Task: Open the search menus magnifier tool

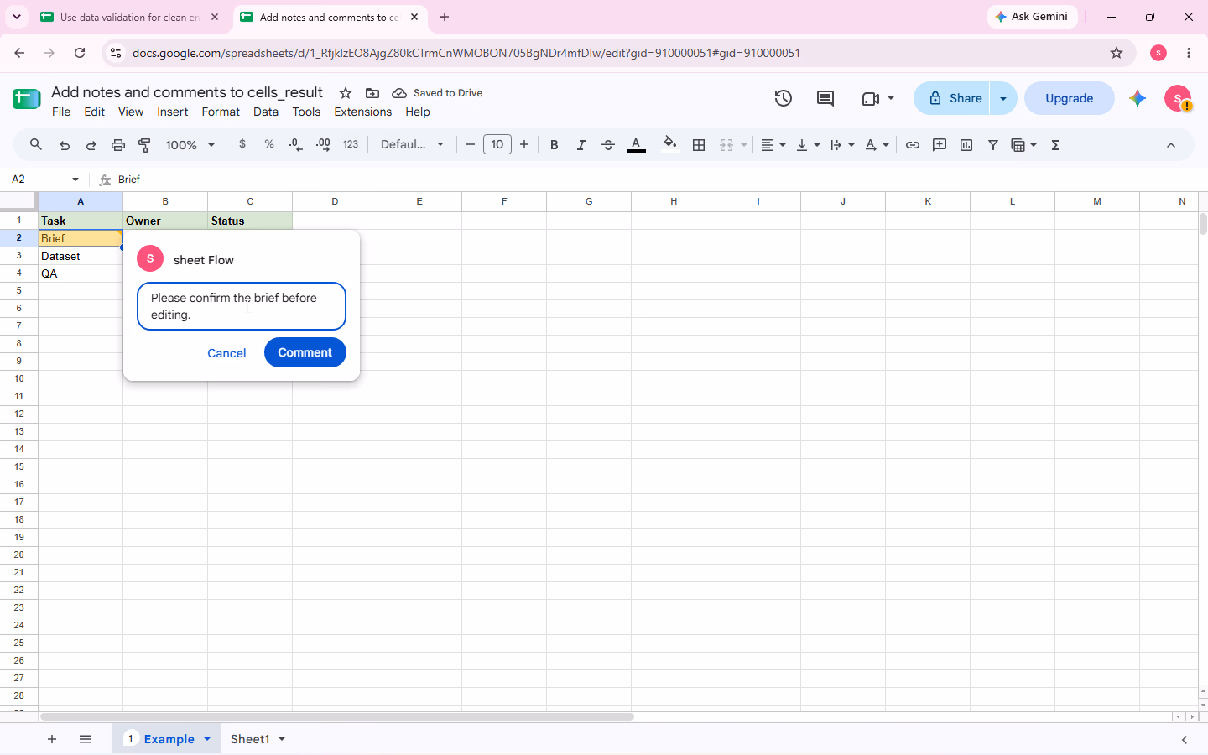Action: (36, 145)
